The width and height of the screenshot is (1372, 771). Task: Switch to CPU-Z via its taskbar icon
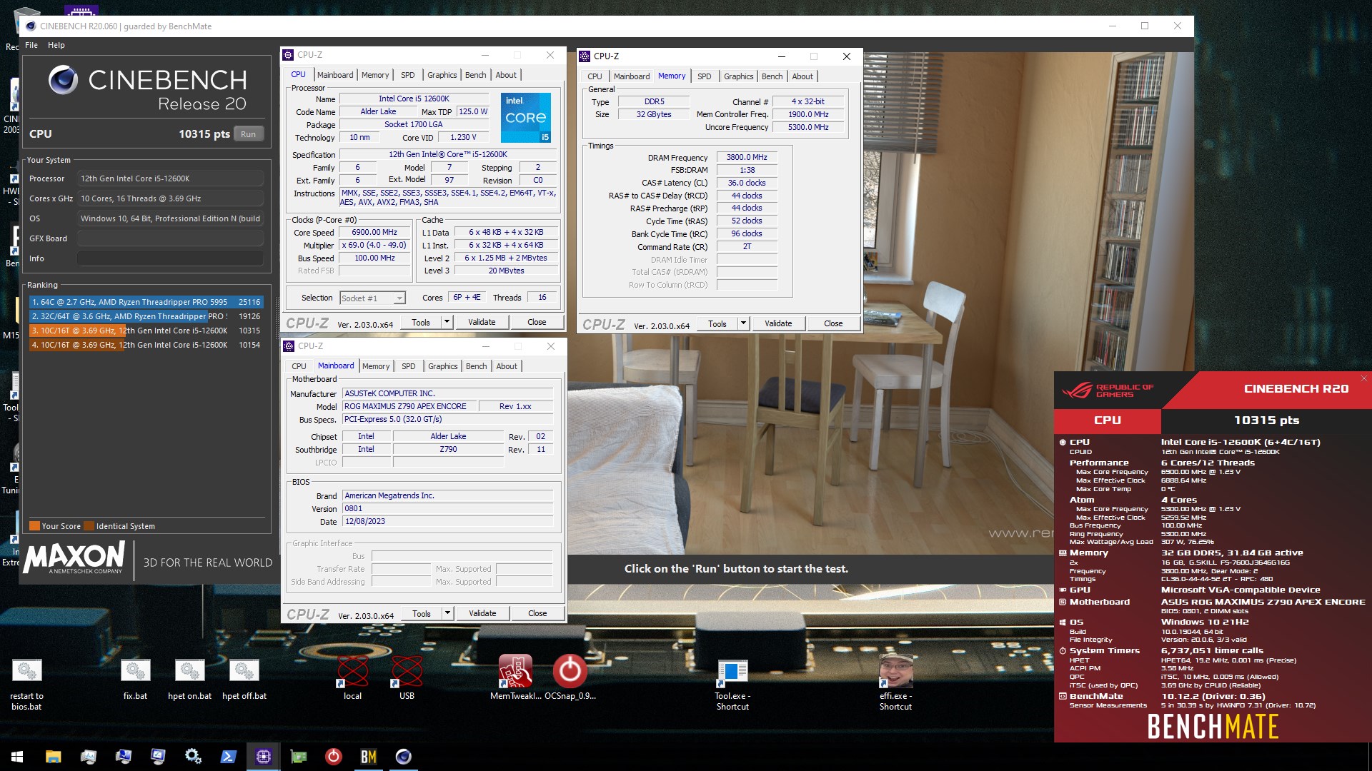[263, 757]
